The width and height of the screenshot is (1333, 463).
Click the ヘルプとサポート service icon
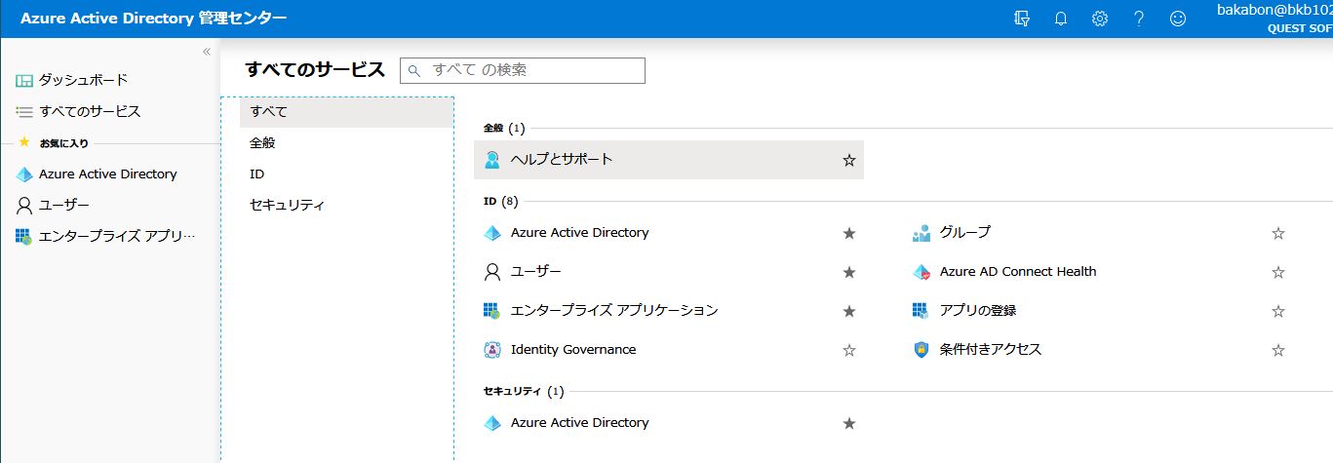[492, 159]
